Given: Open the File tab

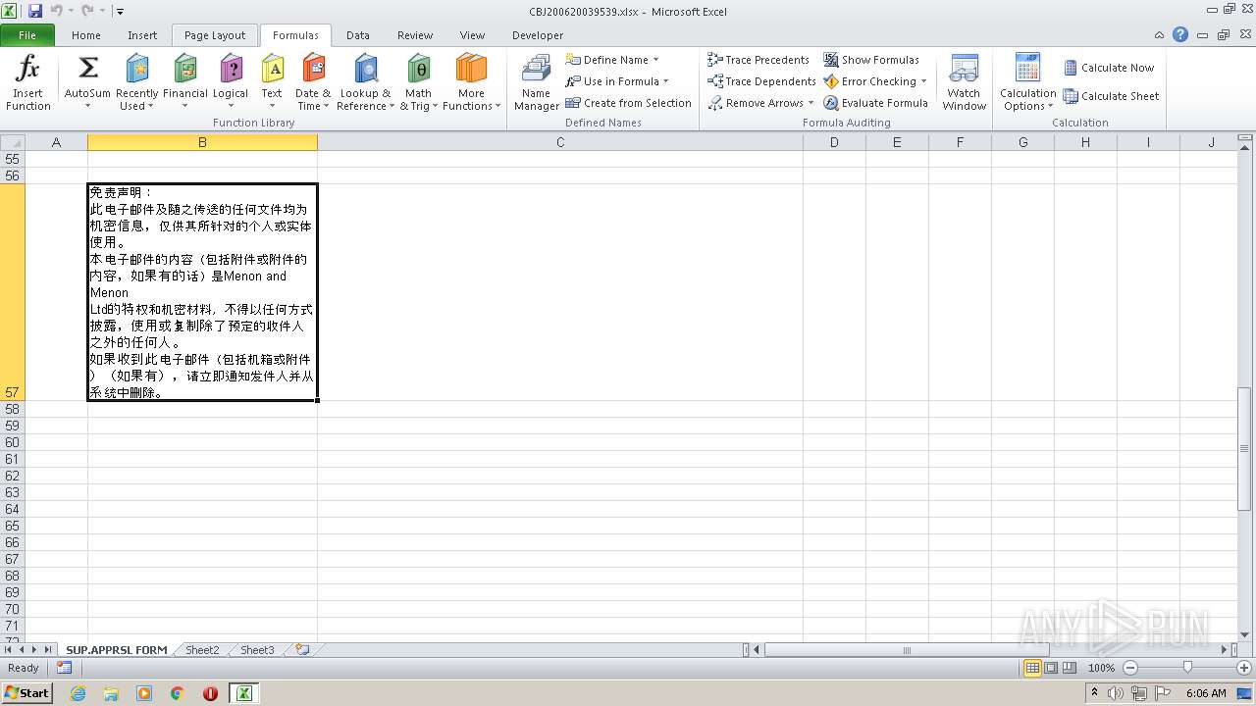Looking at the screenshot, I should pos(27,35).
